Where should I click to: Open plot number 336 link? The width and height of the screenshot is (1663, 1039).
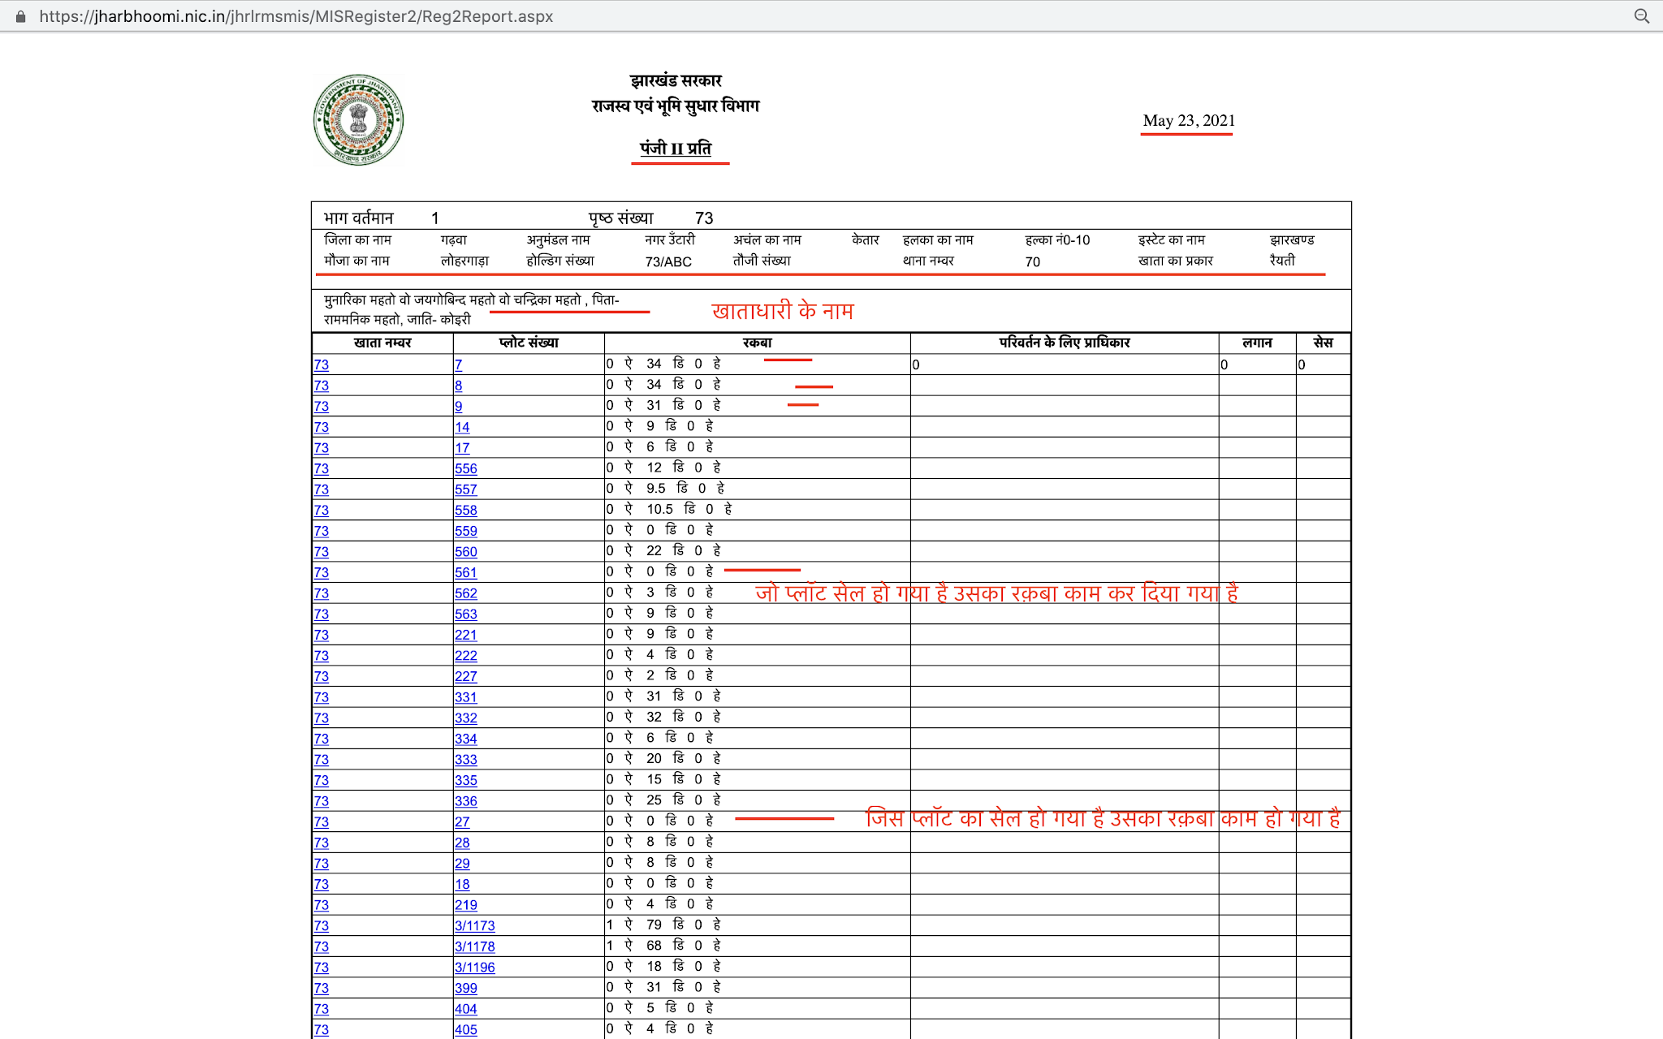pyautogui.click(x=465, y=800)
